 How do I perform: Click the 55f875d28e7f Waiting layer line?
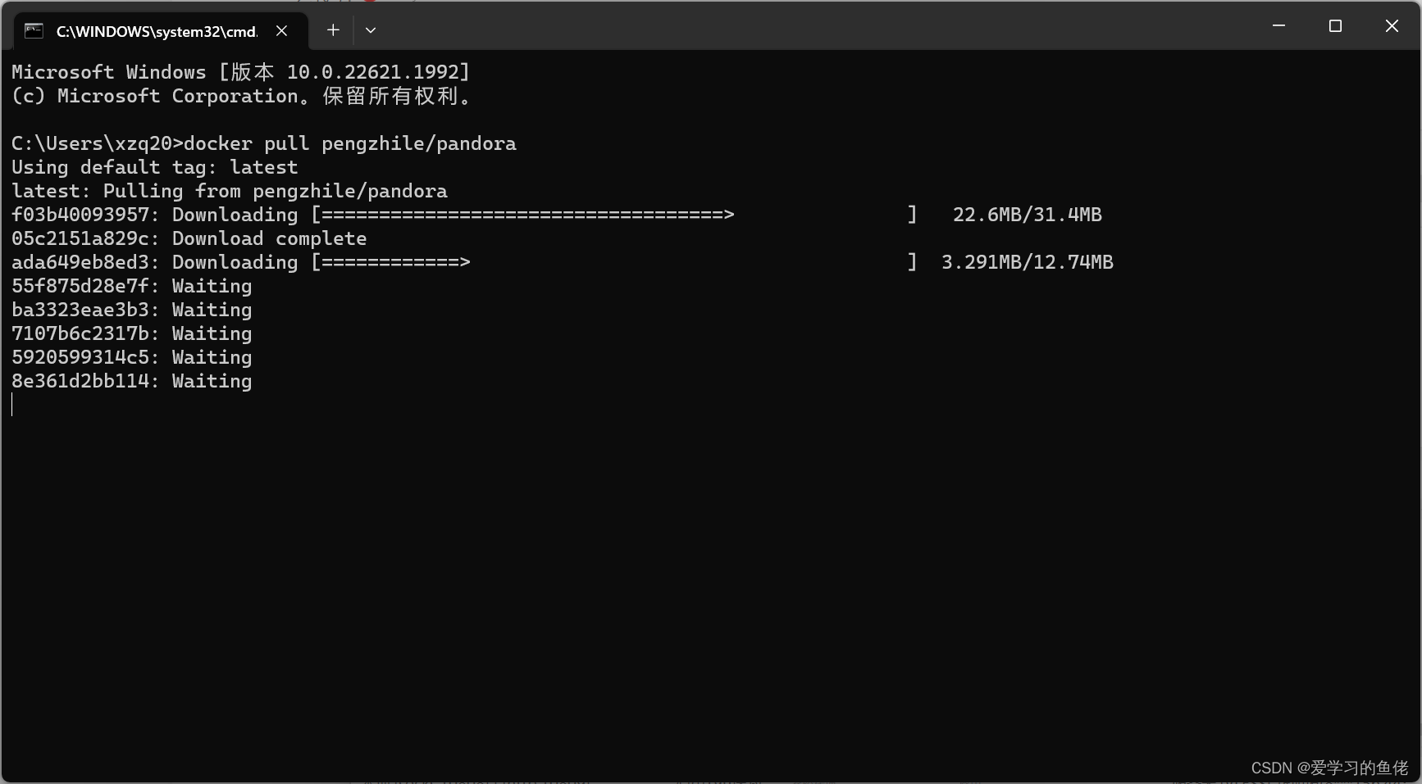click(x=132, y=286)
